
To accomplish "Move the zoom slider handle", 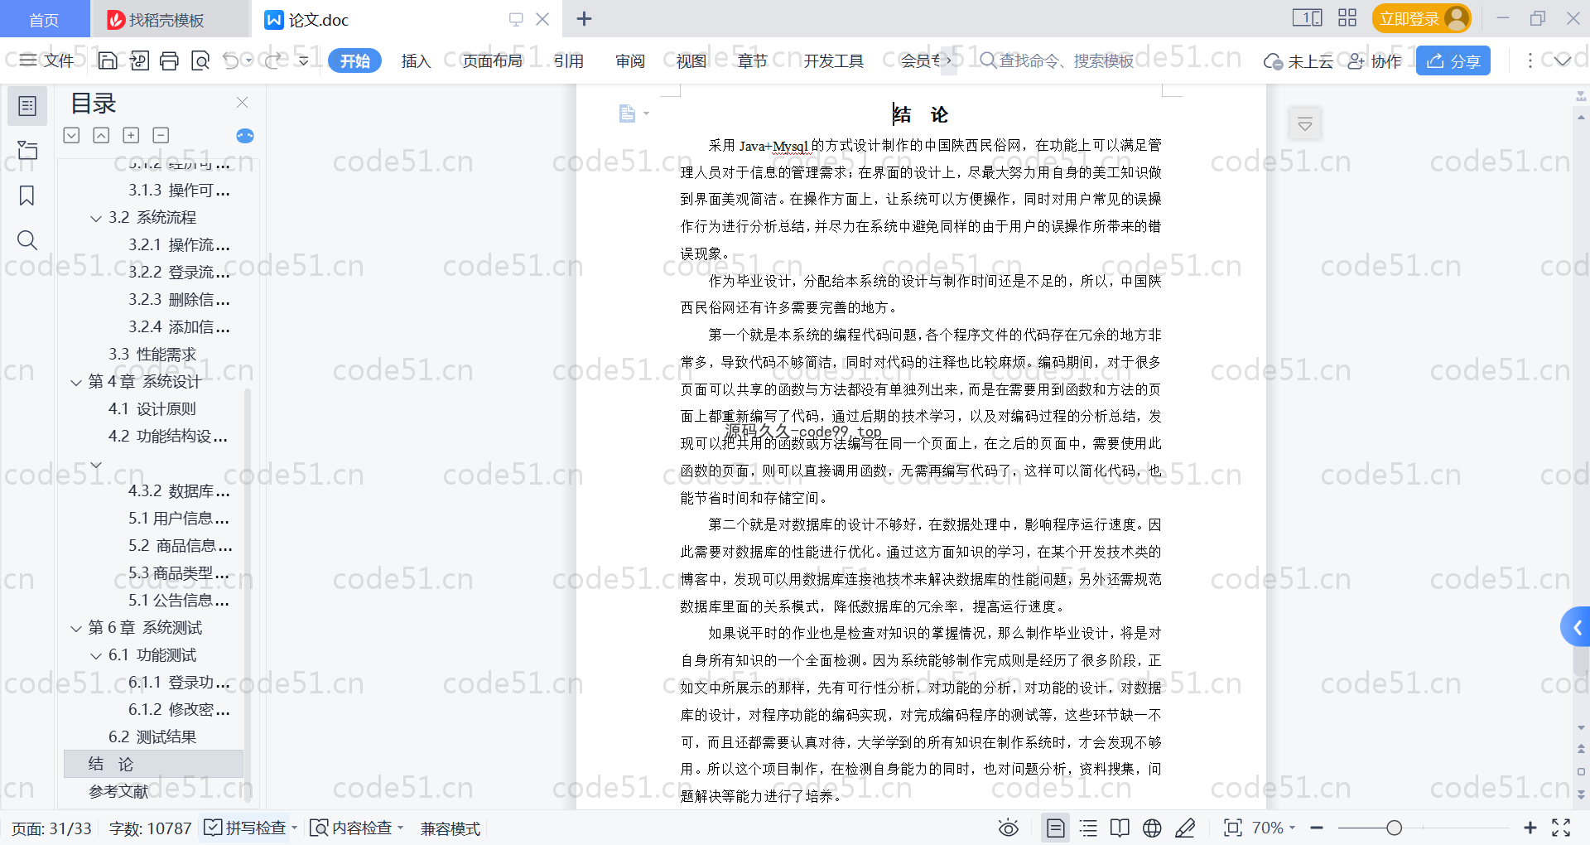I will (x=1395, y=828).
